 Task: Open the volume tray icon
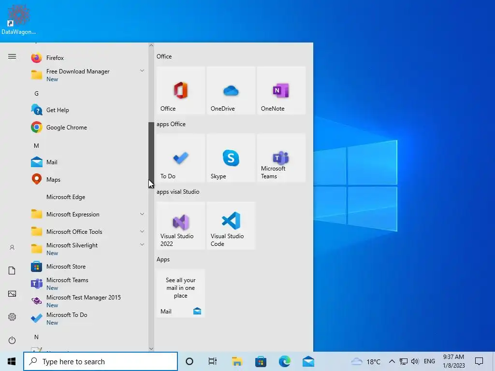415,361
